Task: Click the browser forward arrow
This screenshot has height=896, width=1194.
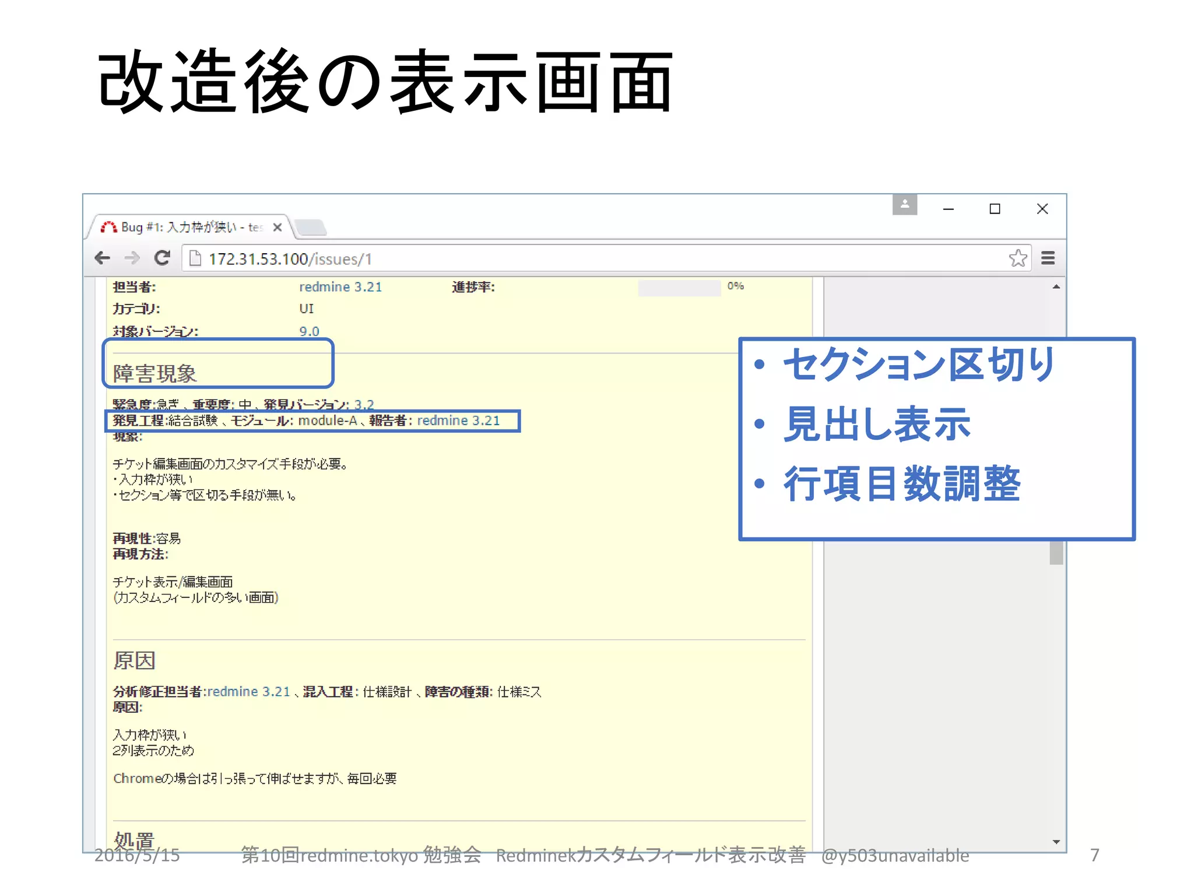Action: tap(132, 258)
